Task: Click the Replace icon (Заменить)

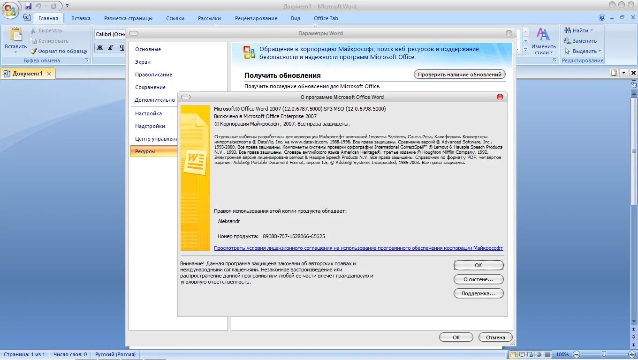Action: pyautogui.click(x=567, y=41)
